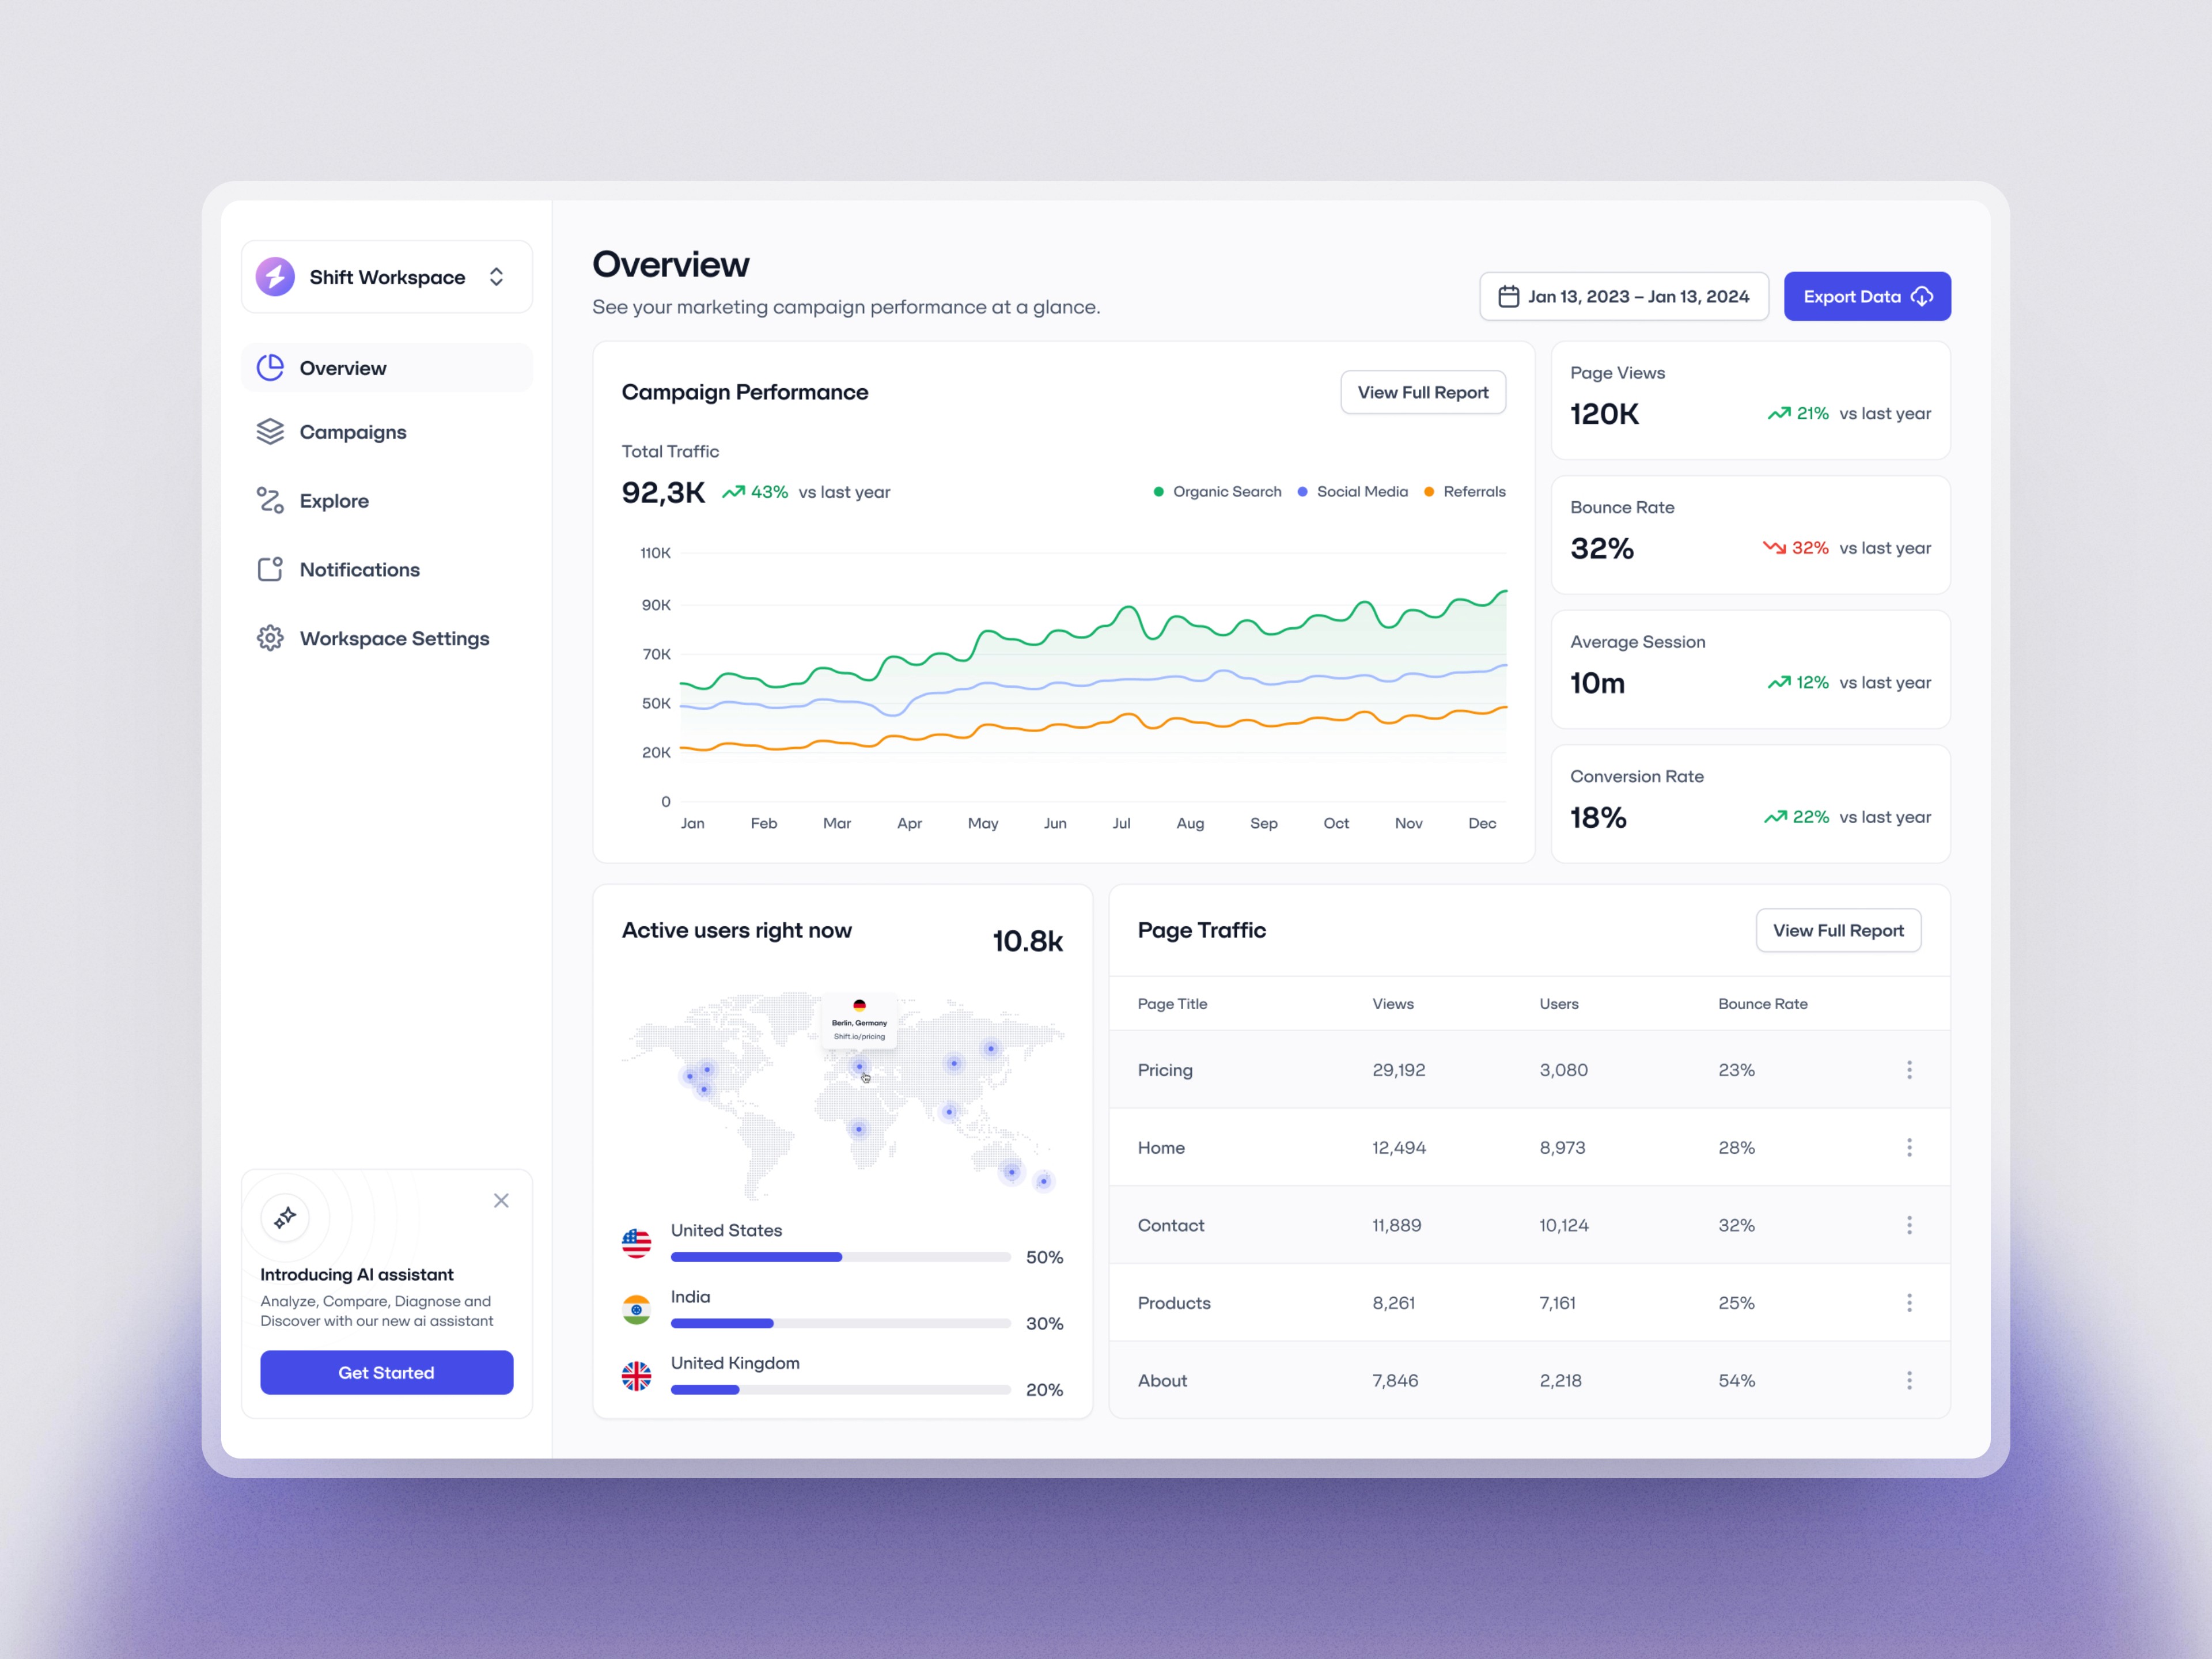Click the Berlin, Germany map tooltip
Viewport: 2212px width, 1659px height.
(x=859, y=1021)
